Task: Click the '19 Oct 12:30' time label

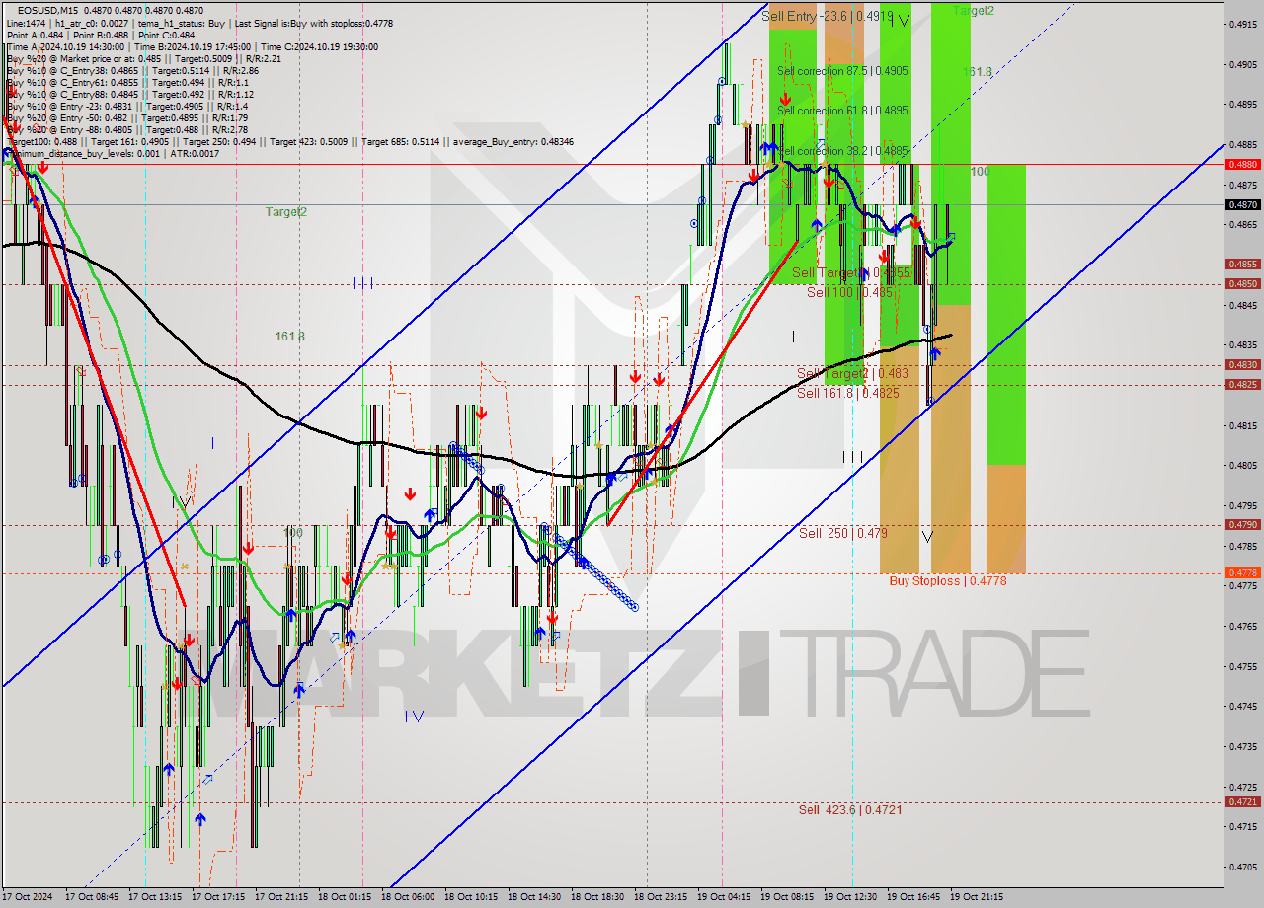Action: pos(850,897)
